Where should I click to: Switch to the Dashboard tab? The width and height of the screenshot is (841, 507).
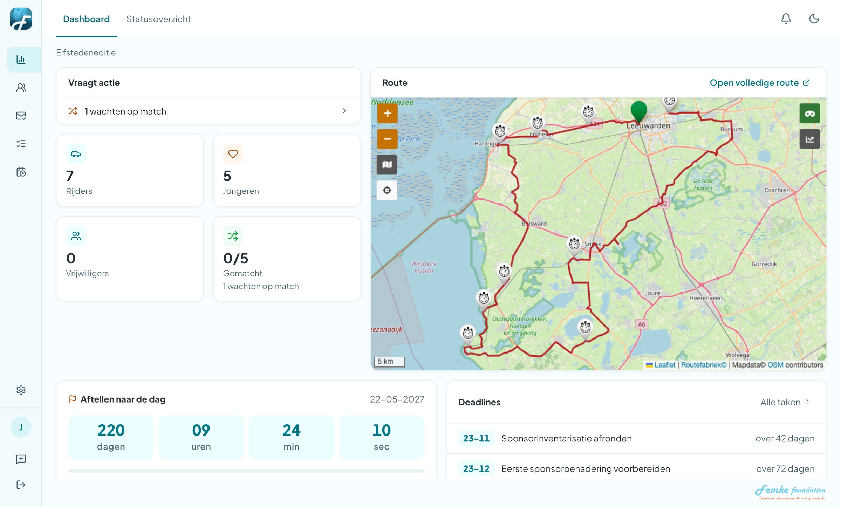[86, 19]
